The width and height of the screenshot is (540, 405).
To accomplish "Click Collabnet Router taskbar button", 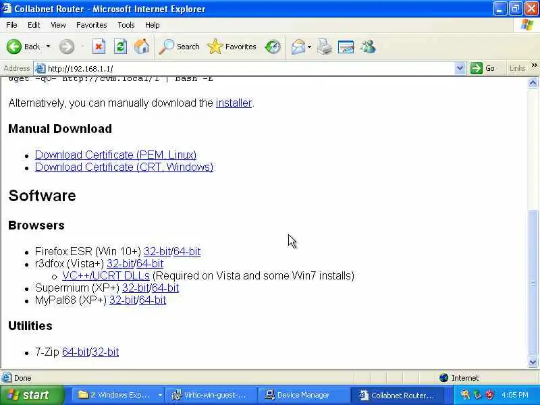I will (x=397, y=395).
